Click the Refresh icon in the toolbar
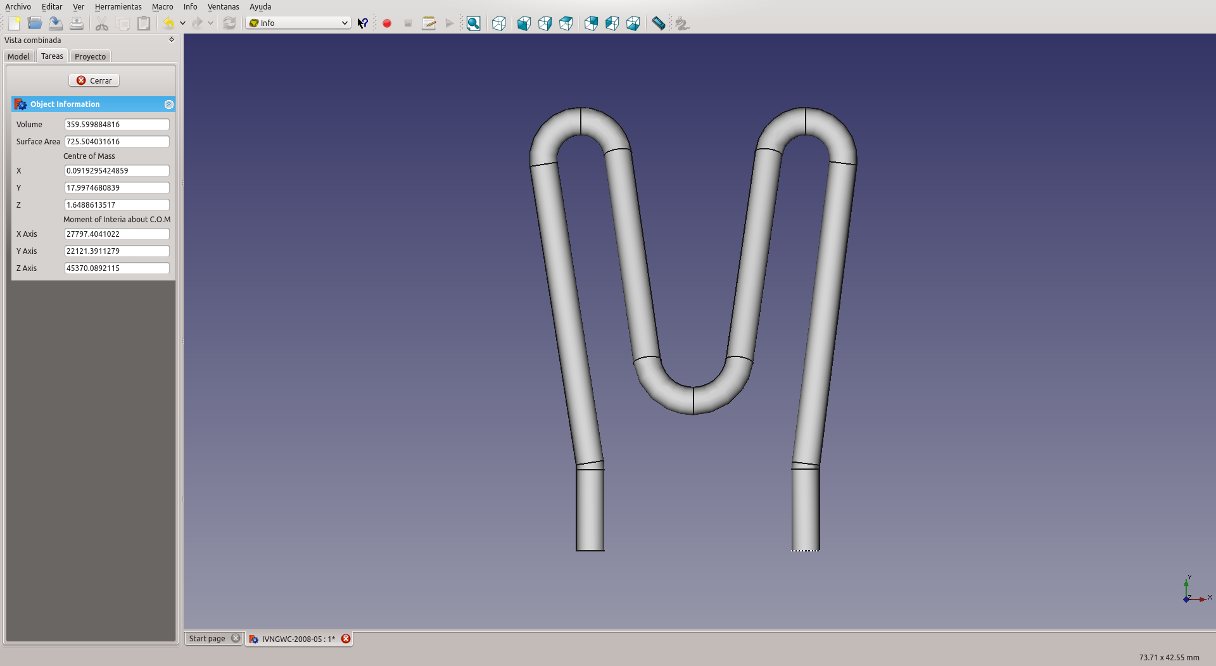The height and width of the screenshot is (666, 1216). (229, 23)
